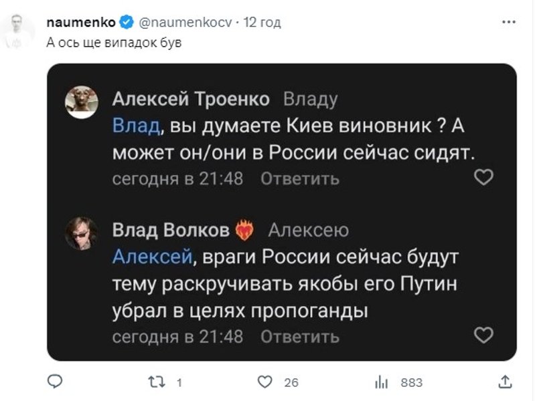Viewport: 535px width, 401px height.
Task: Click the flaming heart emoji beside Влад Волков
Action: [x=246, y=231]
